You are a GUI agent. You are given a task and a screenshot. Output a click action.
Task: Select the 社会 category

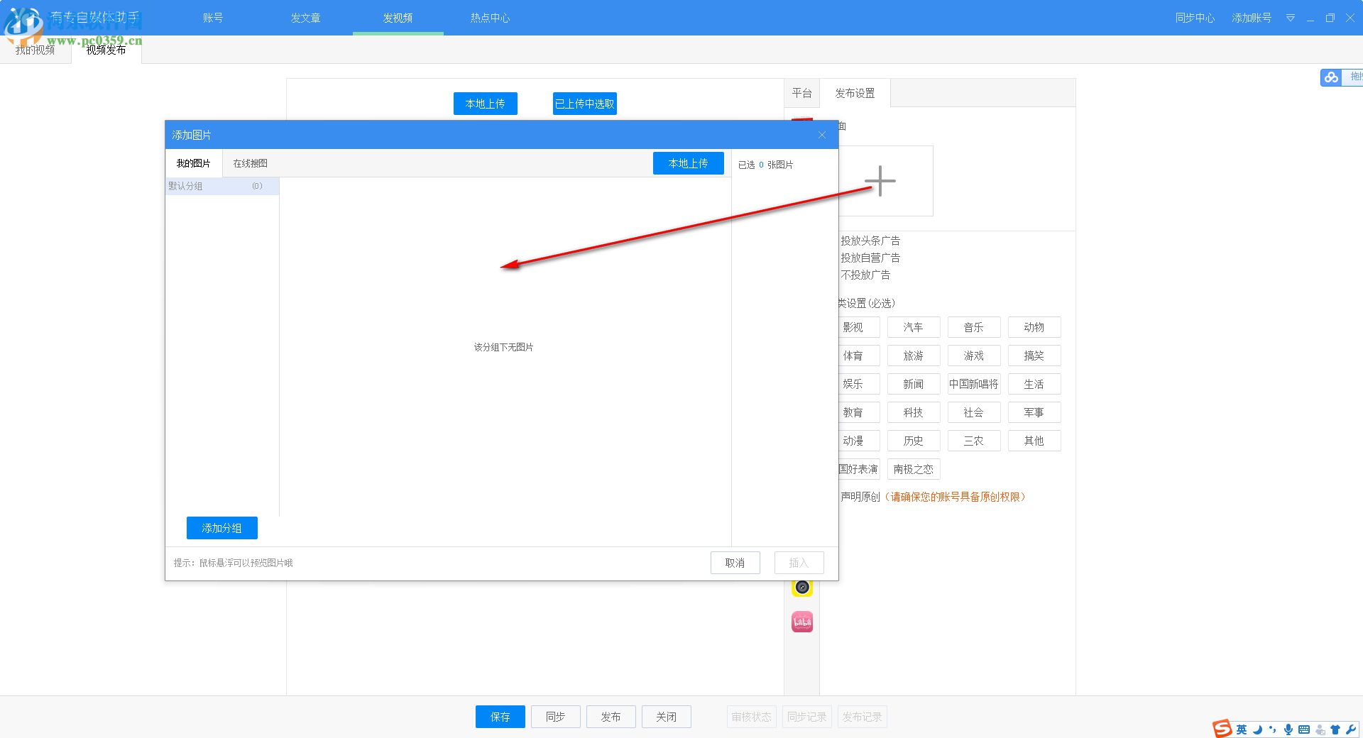[x=974, y=412]
